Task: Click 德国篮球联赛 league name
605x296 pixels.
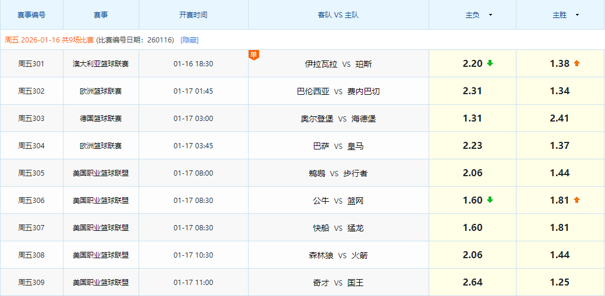Action: coord(101,118)
